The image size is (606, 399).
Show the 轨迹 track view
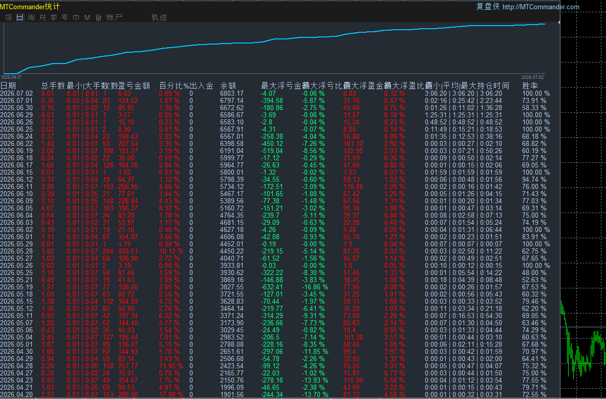pos(159,17)
